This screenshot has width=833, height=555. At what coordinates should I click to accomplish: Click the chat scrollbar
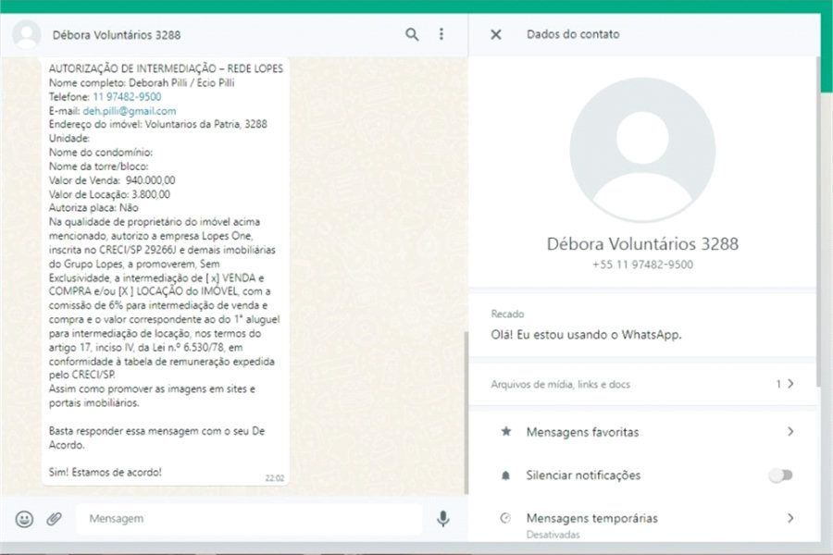tap(466, 413)
